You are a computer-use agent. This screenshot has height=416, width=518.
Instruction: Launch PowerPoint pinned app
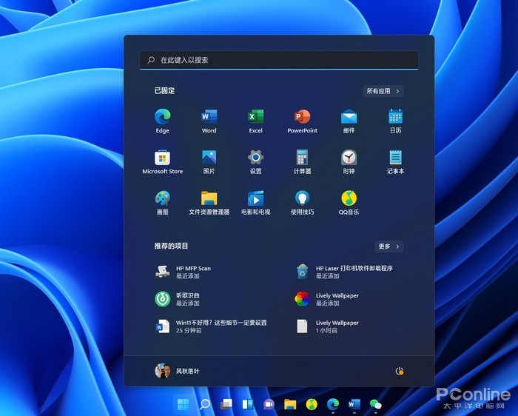click(x=302, y=121)
